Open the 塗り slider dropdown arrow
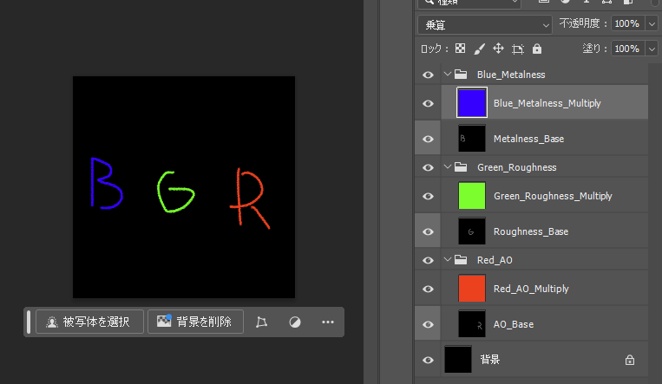 (652, 49)
